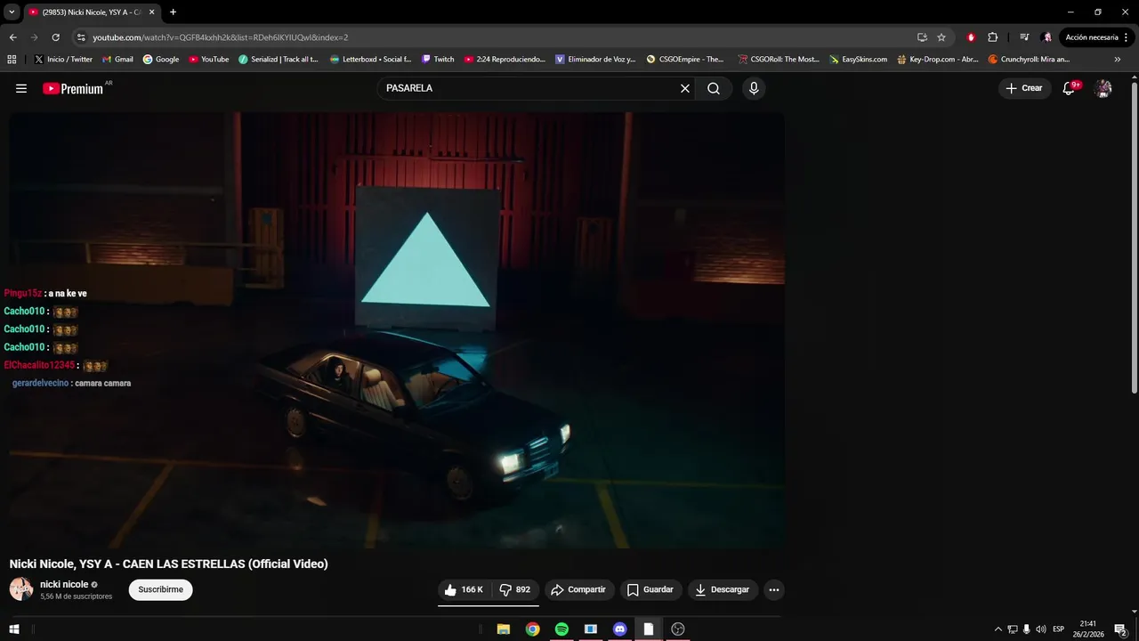Open YouTube notifications bell

(1070, 88)
